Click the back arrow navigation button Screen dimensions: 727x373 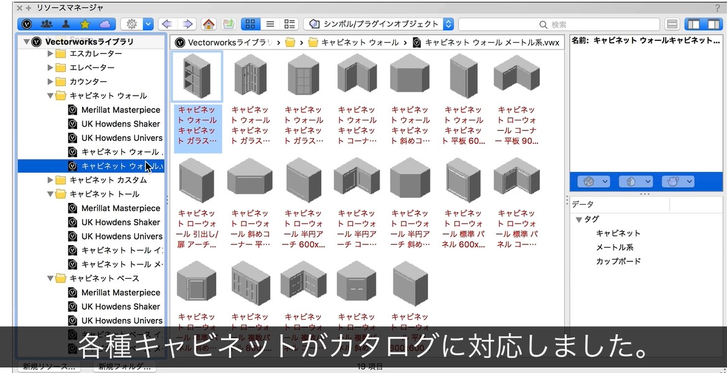coord(166,24)
